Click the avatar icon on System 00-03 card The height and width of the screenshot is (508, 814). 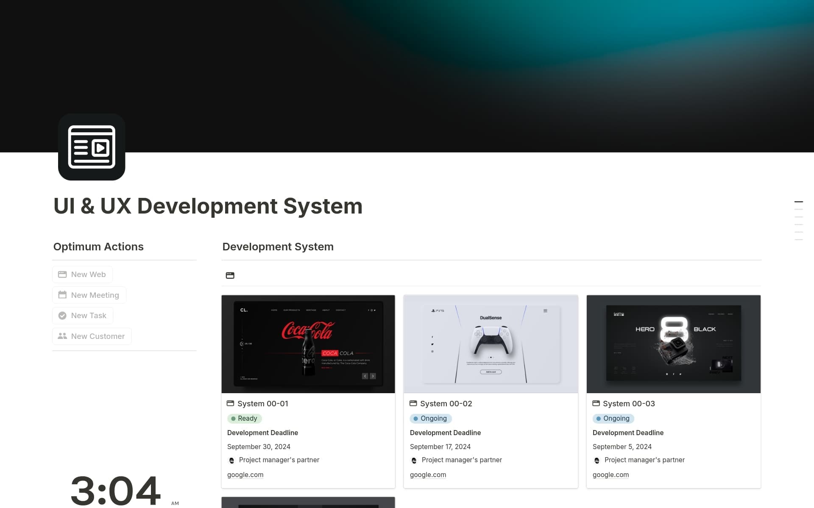[x=597, y=461]
